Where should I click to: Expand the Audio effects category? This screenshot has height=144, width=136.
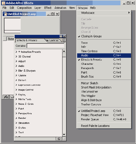pyautogui.click(x=16, y=66)
